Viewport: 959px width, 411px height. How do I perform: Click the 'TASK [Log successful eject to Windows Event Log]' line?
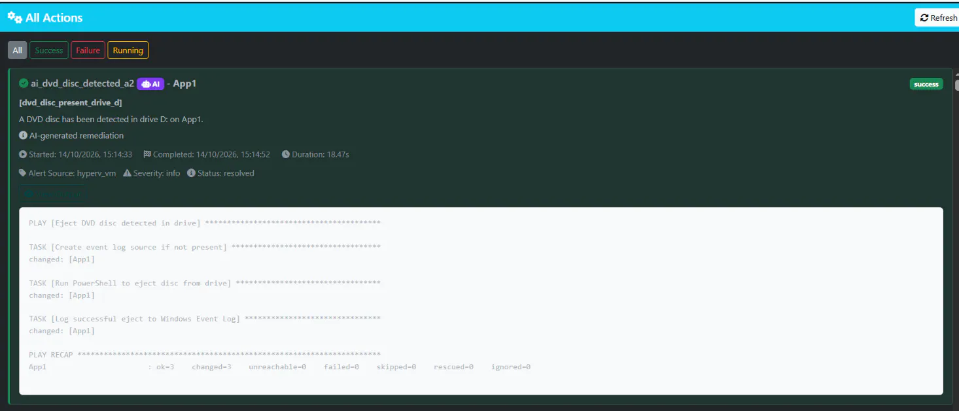(205, 319)
